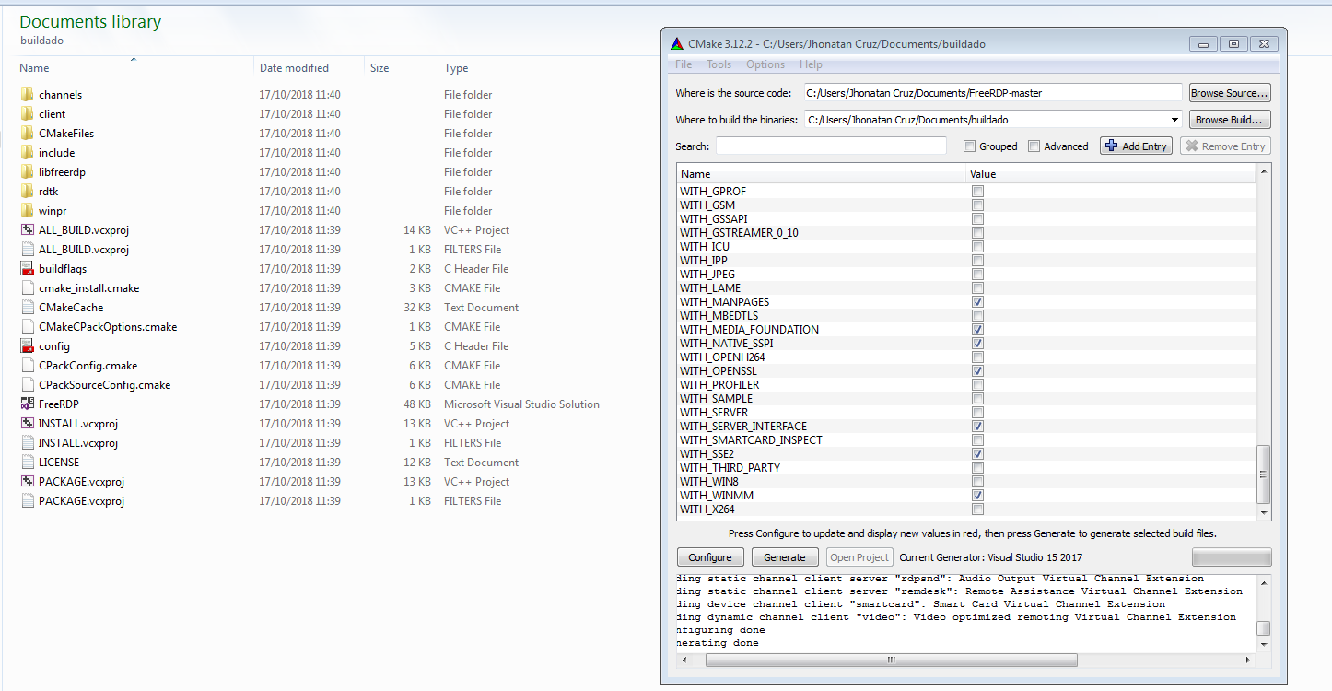Enable the WITH_OPENH264 checkbox
Screen dimensions: 1332x691
(x=977, y=357)
